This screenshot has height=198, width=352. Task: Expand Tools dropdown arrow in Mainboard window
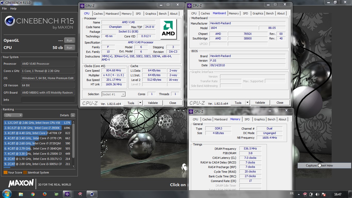[247, 103]
